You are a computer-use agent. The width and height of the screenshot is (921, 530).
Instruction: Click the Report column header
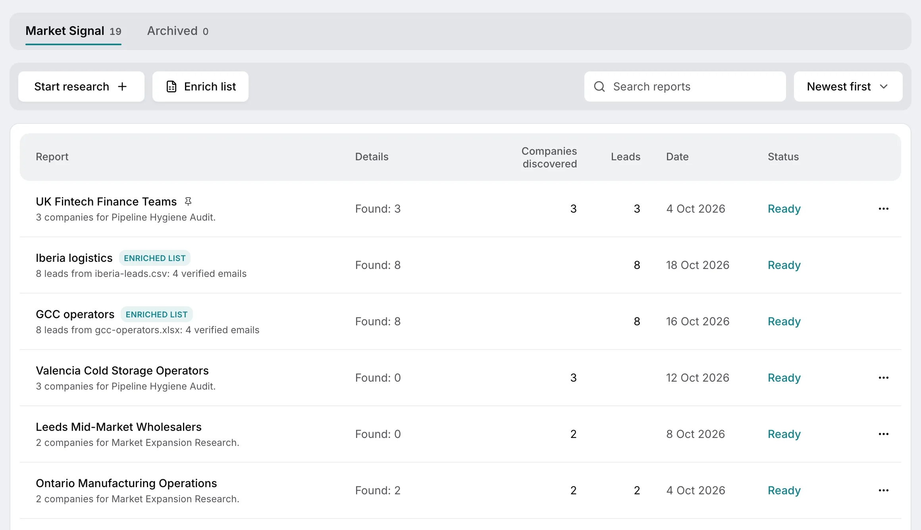coord(52,157)
